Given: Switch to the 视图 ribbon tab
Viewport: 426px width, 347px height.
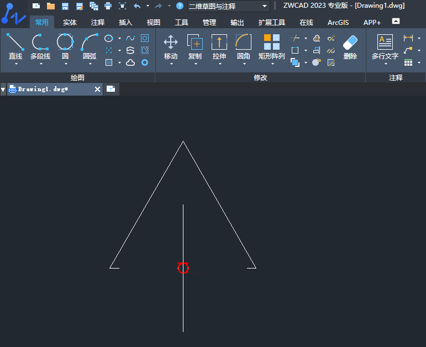Looking at the screenshot, I should pos(154,22).
